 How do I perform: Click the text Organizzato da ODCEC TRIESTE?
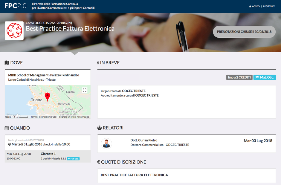click(x=123, y=91)
